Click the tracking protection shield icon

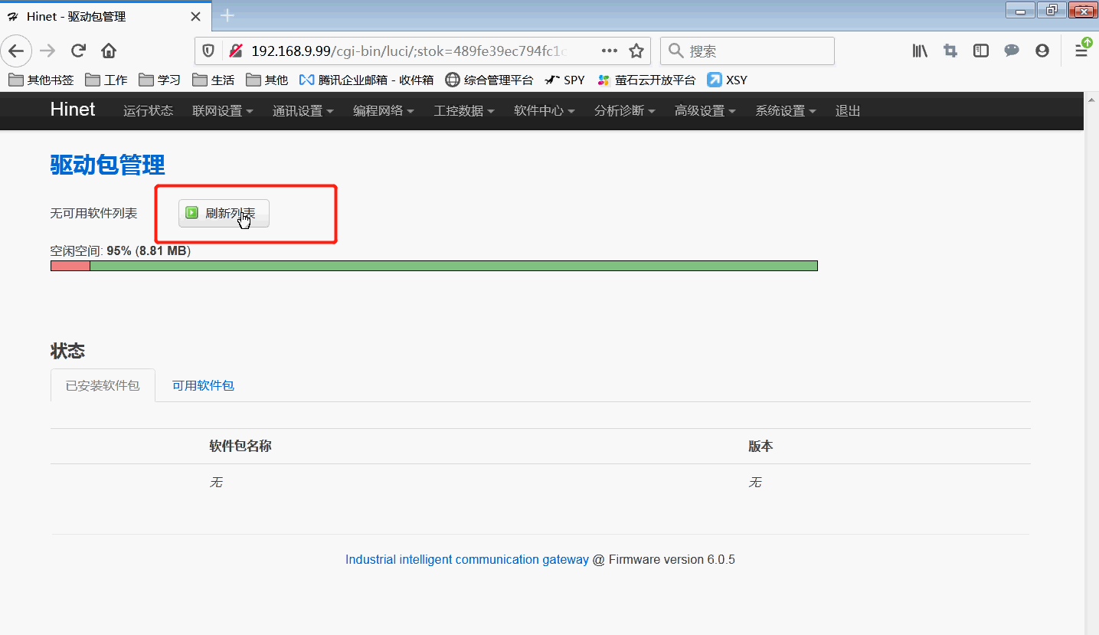208,51
